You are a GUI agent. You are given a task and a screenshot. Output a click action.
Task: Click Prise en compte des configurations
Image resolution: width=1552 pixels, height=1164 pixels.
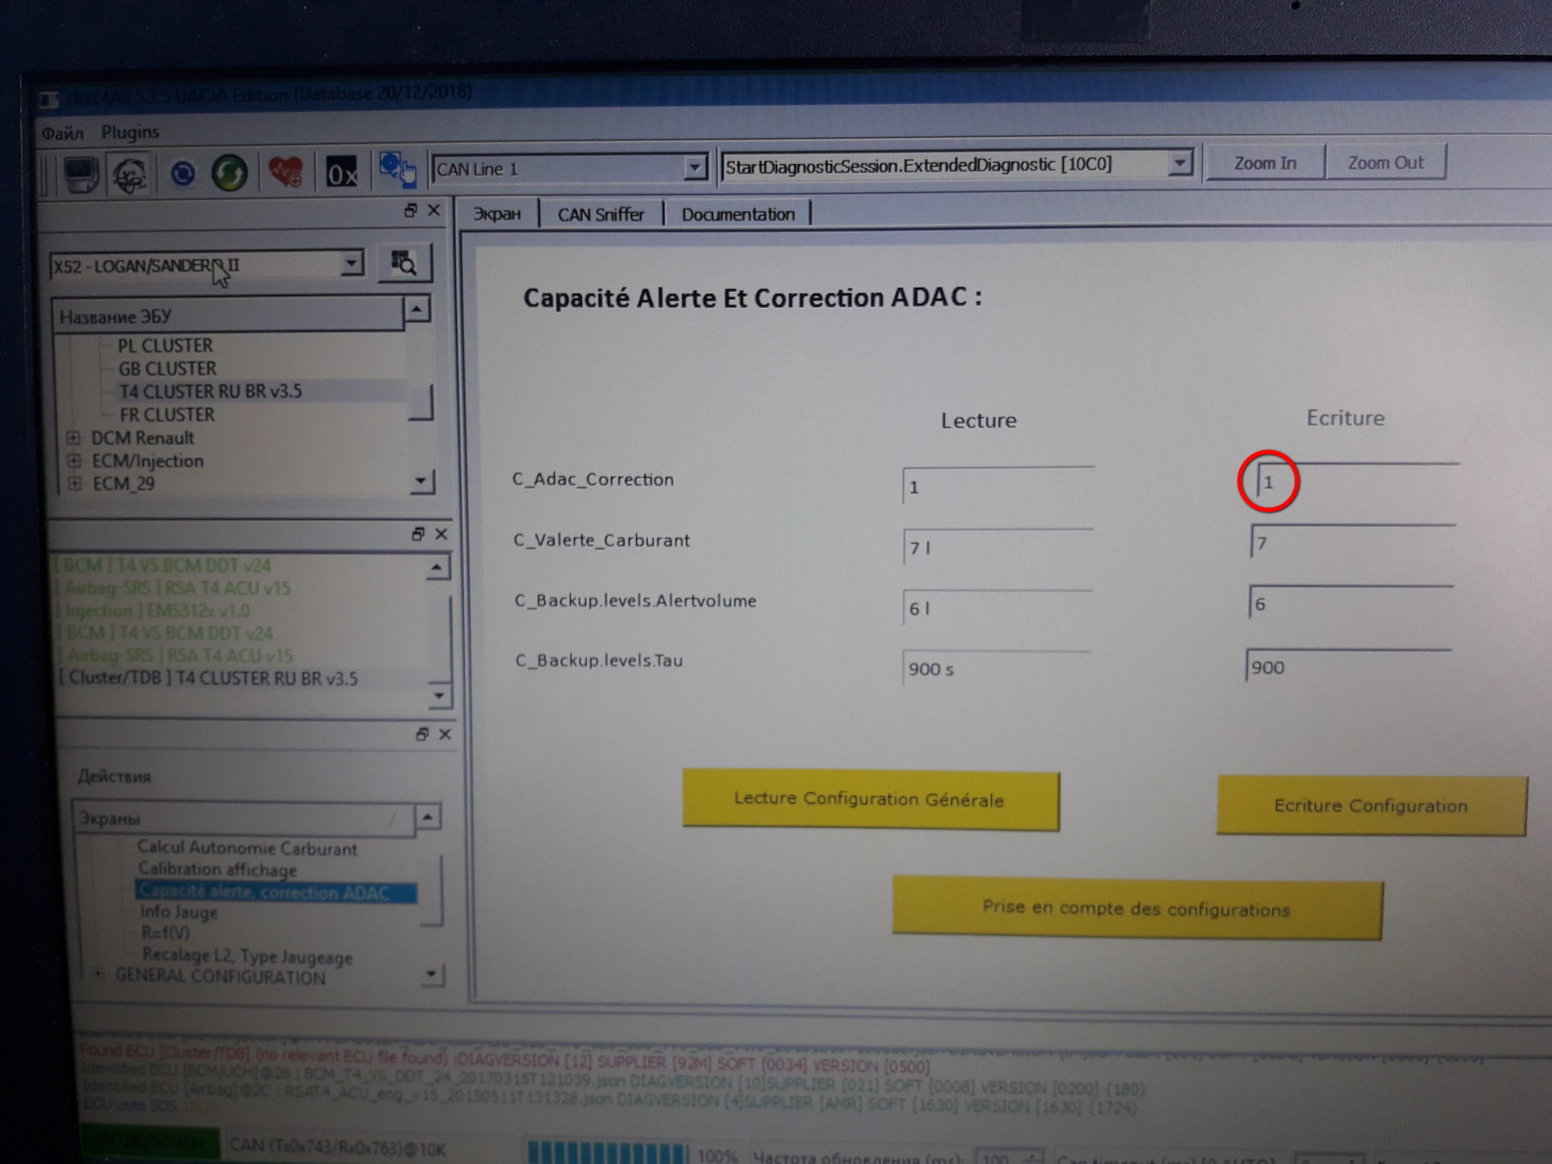[x=1137, y=909]
